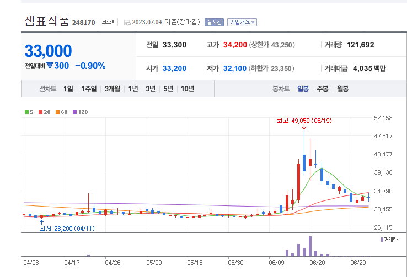Click the 실시간 real-time button
Viewport: 407px width, 277px height.
214,22
